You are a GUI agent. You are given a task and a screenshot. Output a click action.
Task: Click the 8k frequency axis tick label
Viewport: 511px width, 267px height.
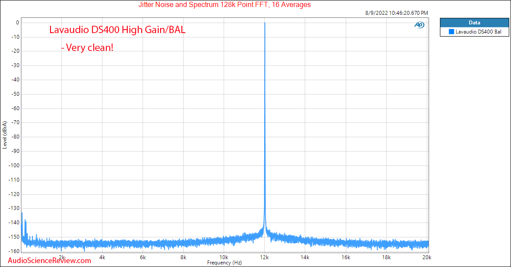[x=183, y=257]
